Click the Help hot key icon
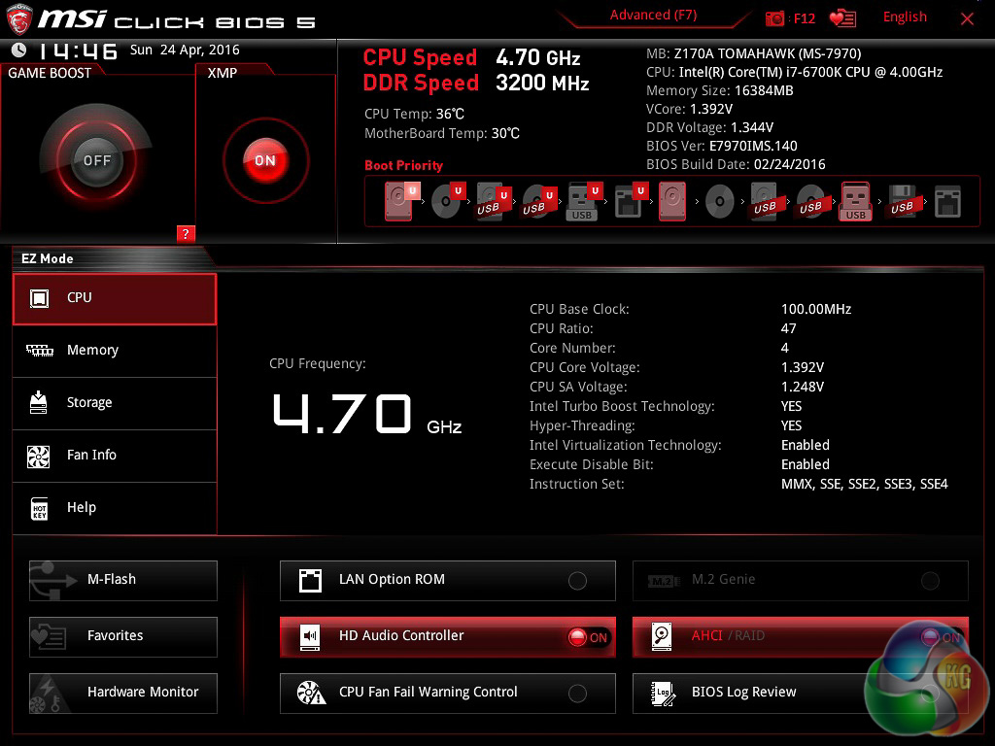Image resolution: width=995 pixels, height=746 pixels. [x=39, y=508]
